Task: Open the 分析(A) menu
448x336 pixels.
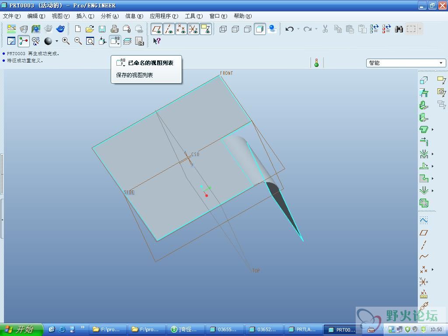Action: [x=110, y=16]
